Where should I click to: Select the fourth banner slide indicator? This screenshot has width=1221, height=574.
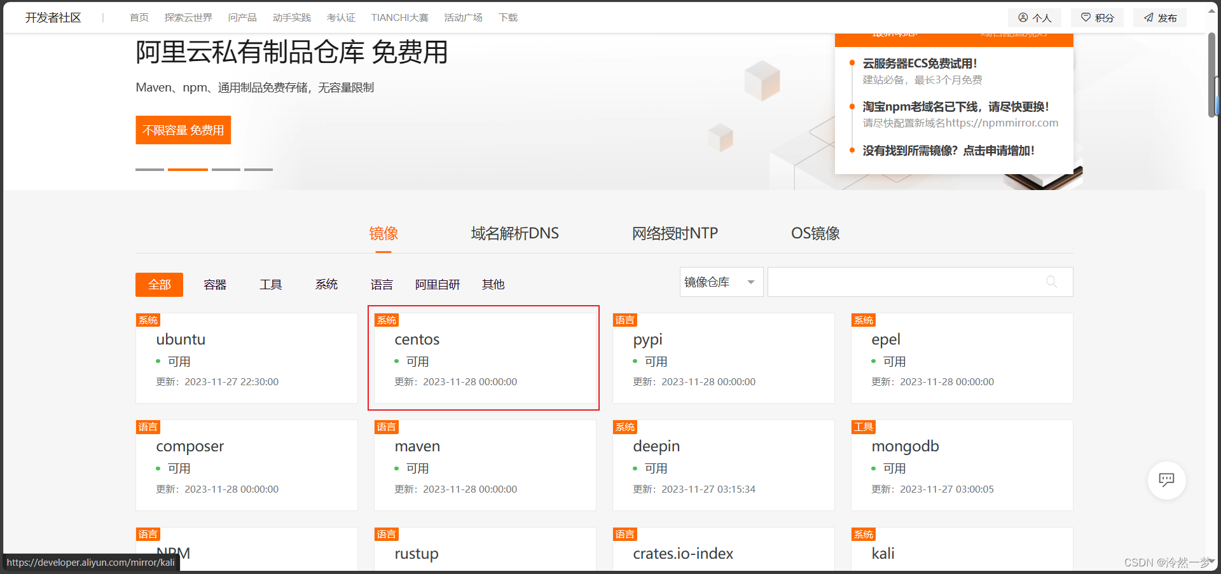click(258, 169)
